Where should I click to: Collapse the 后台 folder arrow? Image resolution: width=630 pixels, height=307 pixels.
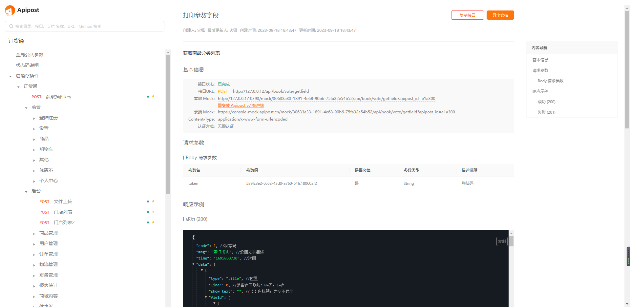tap(26, 192)
